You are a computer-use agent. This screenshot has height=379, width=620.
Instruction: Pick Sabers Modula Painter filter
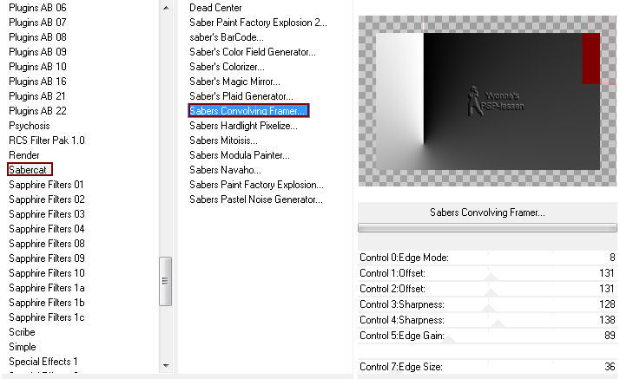point(240,155)
